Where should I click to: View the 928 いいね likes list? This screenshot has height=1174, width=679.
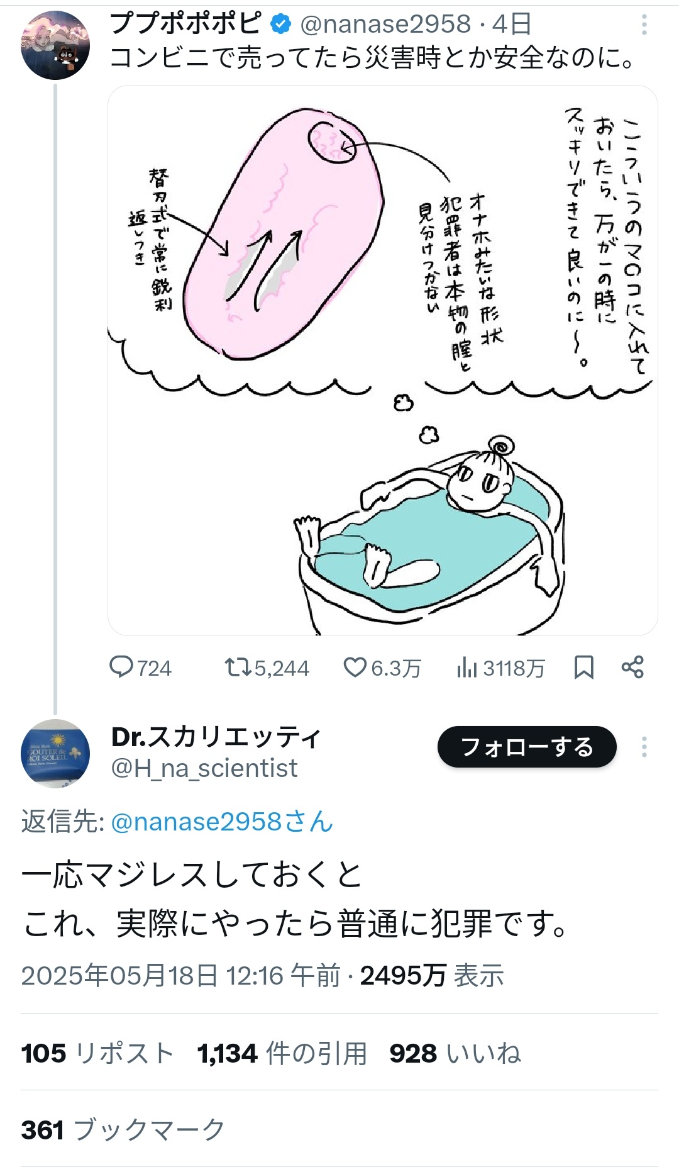click(x=455, y=1053)
